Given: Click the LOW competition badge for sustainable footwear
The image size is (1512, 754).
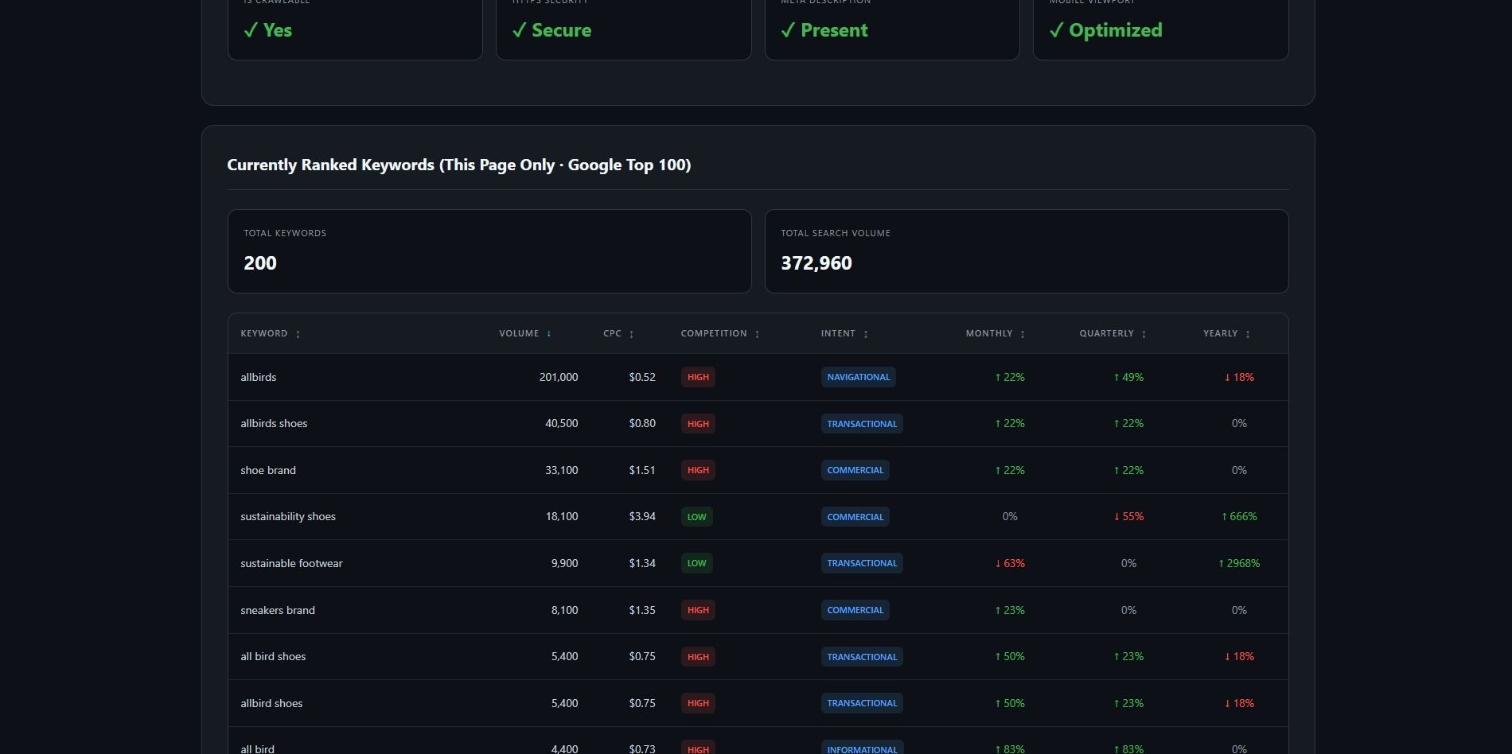Looking at the screenshot, I should (696, 563).
